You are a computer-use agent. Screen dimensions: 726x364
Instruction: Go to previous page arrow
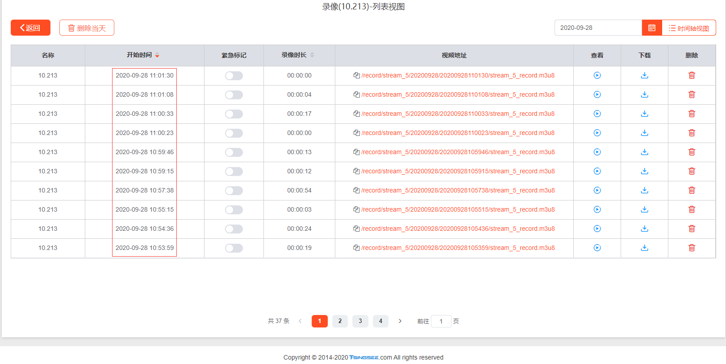[x=300, y=321]
